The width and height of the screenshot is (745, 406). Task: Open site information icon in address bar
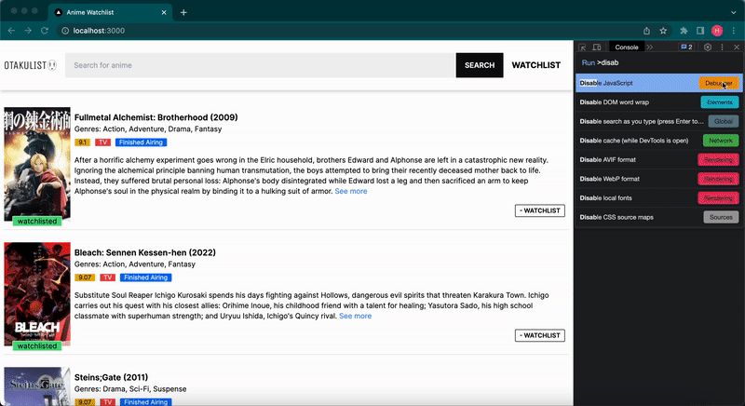65,31
